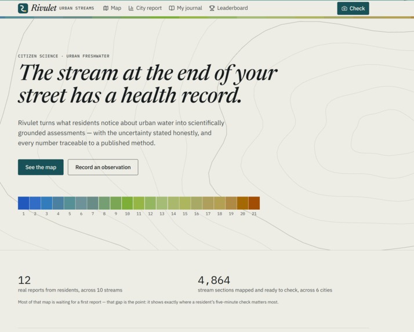Image resolution: width=414 pixels, height=332 pixels.
Task: Select color swatch numbered 19
Action: tap(231, 203)
